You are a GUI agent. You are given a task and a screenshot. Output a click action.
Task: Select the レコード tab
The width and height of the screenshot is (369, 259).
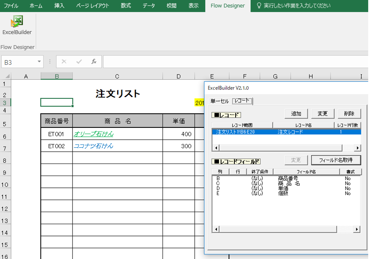[x=242, y=101]
